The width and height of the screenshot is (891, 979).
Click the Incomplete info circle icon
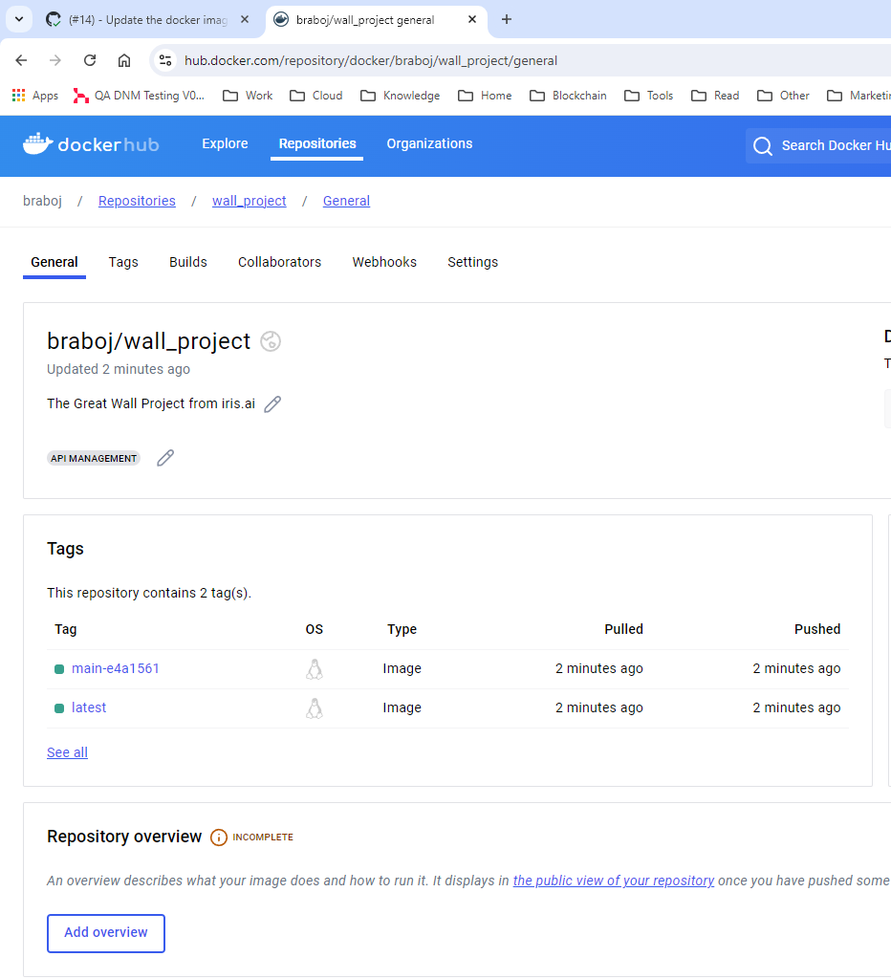coord(219,838)
